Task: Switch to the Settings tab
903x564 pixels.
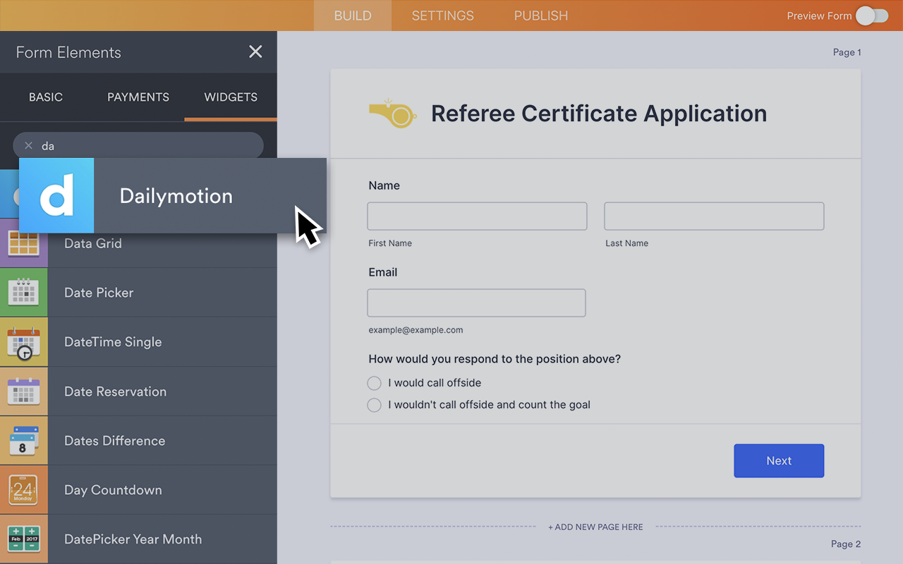Action: click(x=442, y=16)
